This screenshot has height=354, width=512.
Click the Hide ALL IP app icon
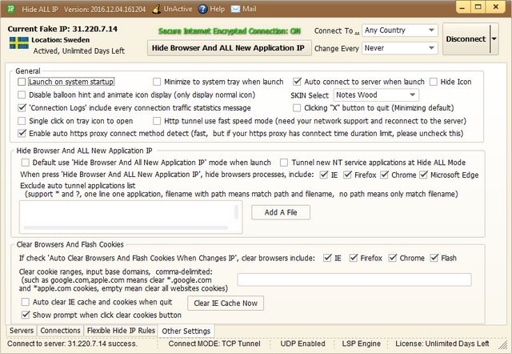pyautogui.click(x=10, y=7)
